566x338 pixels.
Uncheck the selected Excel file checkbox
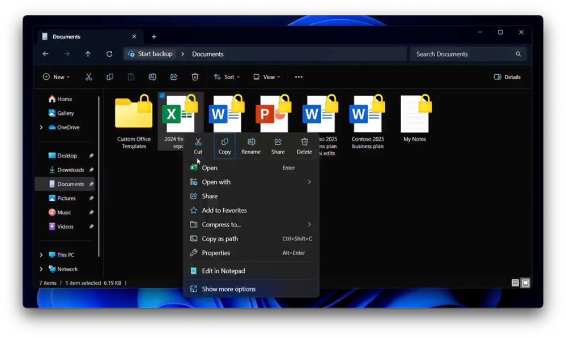pyautogui.click(x=162, y=96)
